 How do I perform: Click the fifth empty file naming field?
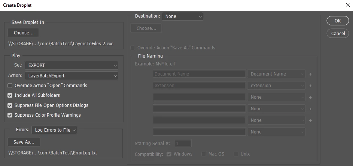click(x=199, y=120)
